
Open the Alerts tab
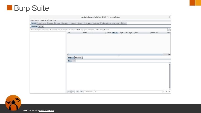click(124, 23)
